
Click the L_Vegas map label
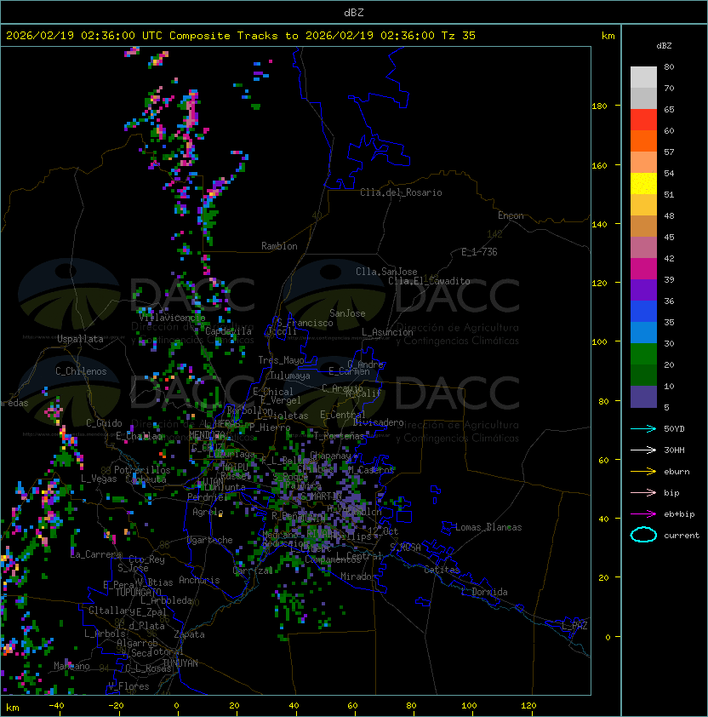(99, 479)
